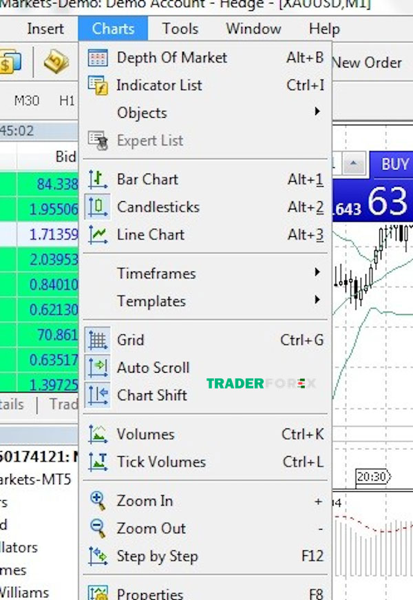Open the Window menu
Image resolution: width=413 pixels, height=600 pixels.
[253, 29]
